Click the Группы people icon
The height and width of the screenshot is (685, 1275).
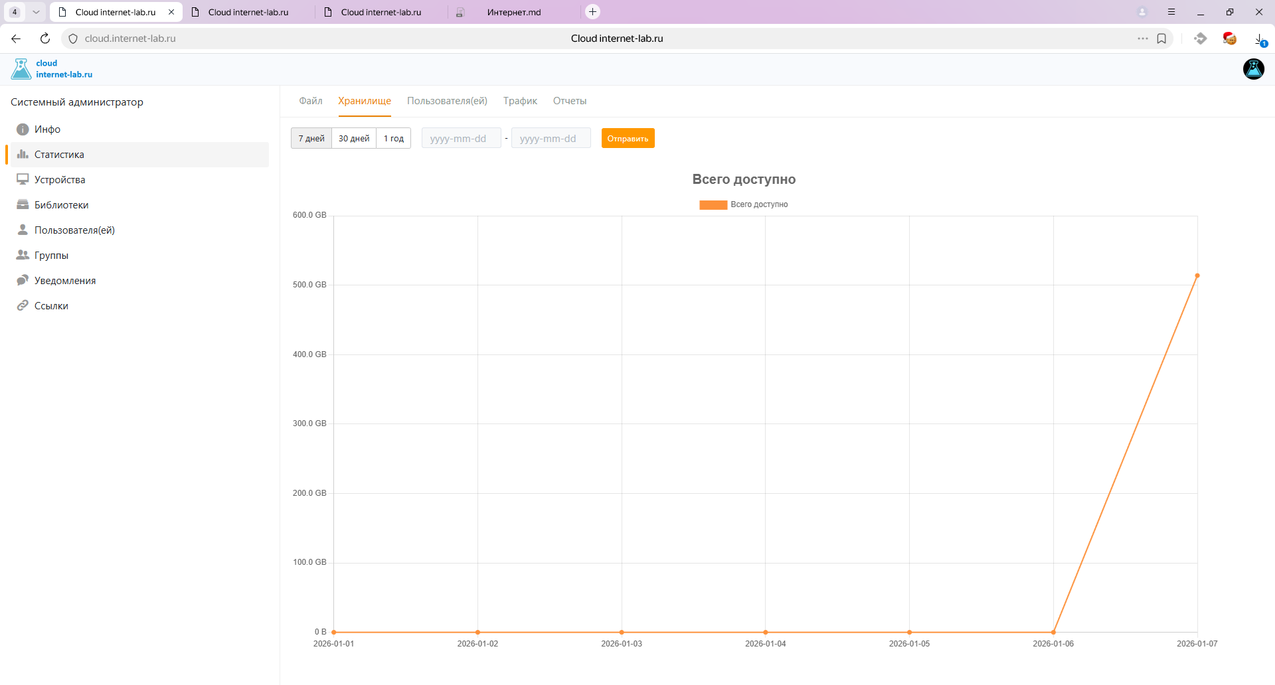23,255
